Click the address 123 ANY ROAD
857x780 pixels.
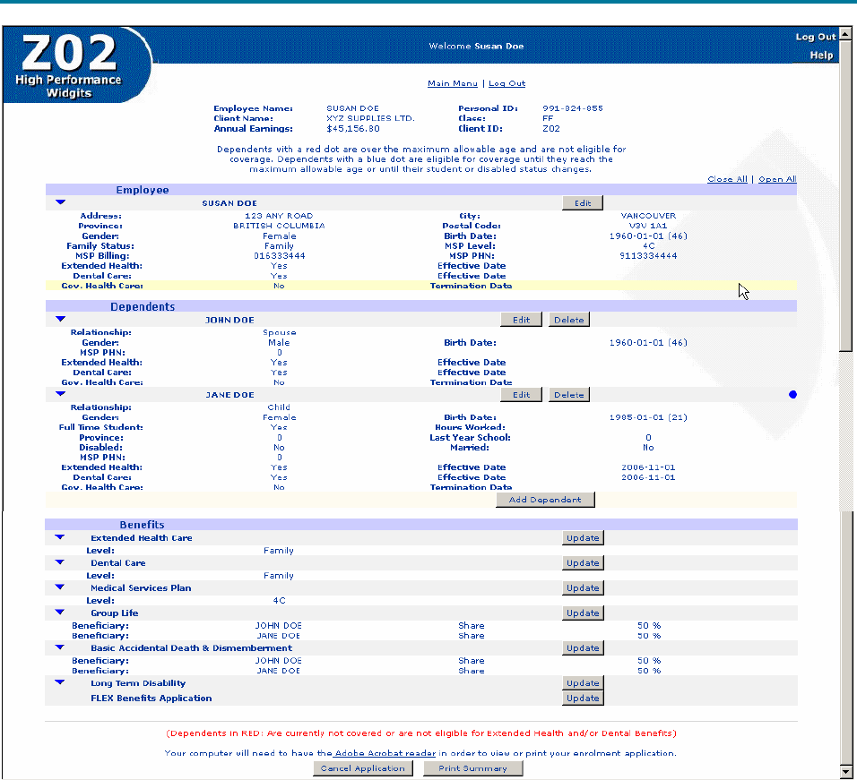point(279,216)
